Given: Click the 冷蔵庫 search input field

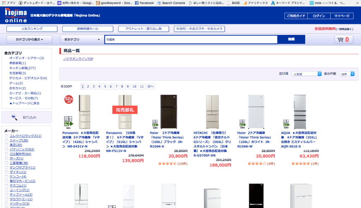Looking at the screenshot, I should pos(191,39).
